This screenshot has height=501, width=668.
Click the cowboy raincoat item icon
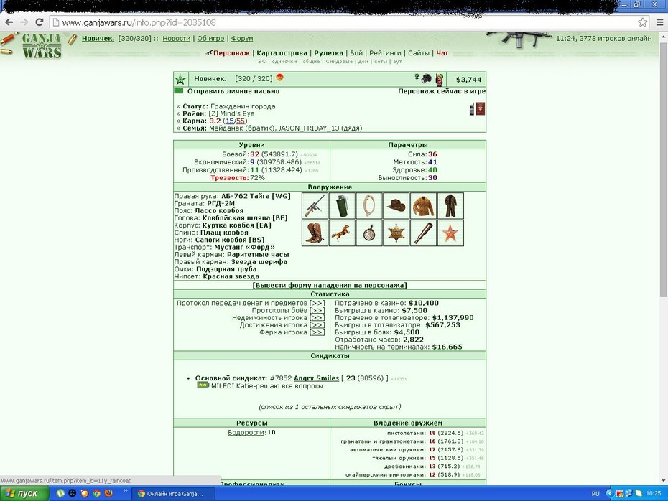coord(450,205)
